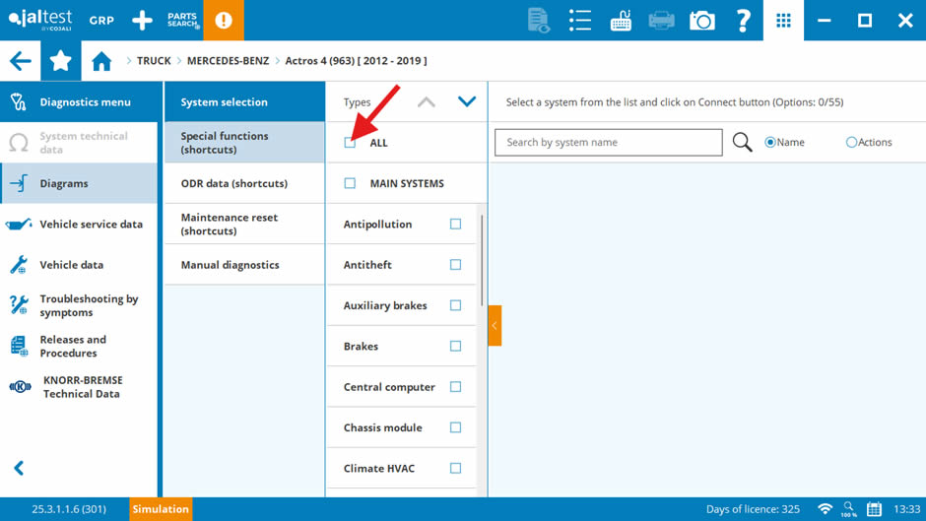Viewport: 926px width, 521px height.
Task: Click Days of licence: 325 text
Action: pyautogui.click(x=753, y=509)
